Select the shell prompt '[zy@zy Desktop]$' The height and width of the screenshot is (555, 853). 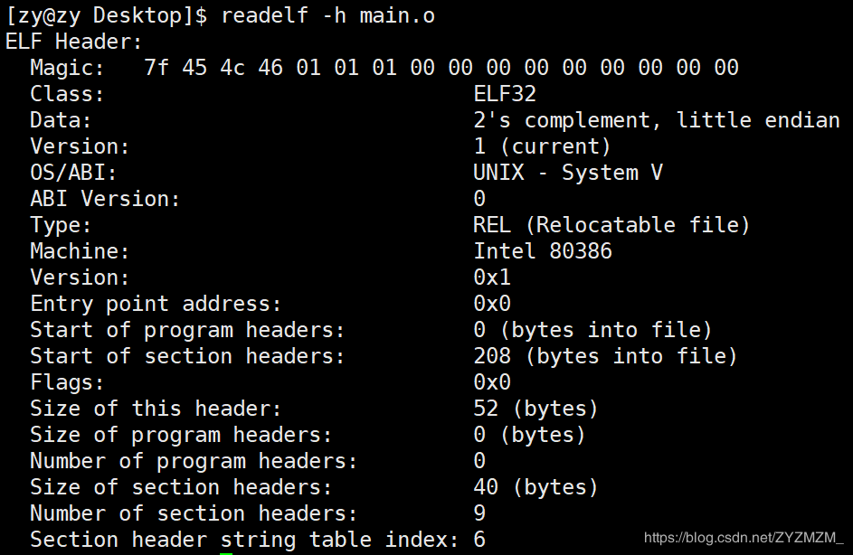[106, 15]
